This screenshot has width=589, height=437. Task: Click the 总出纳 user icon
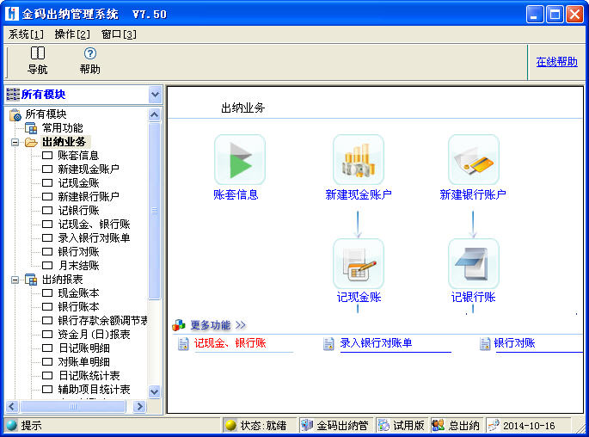[438, 425]
